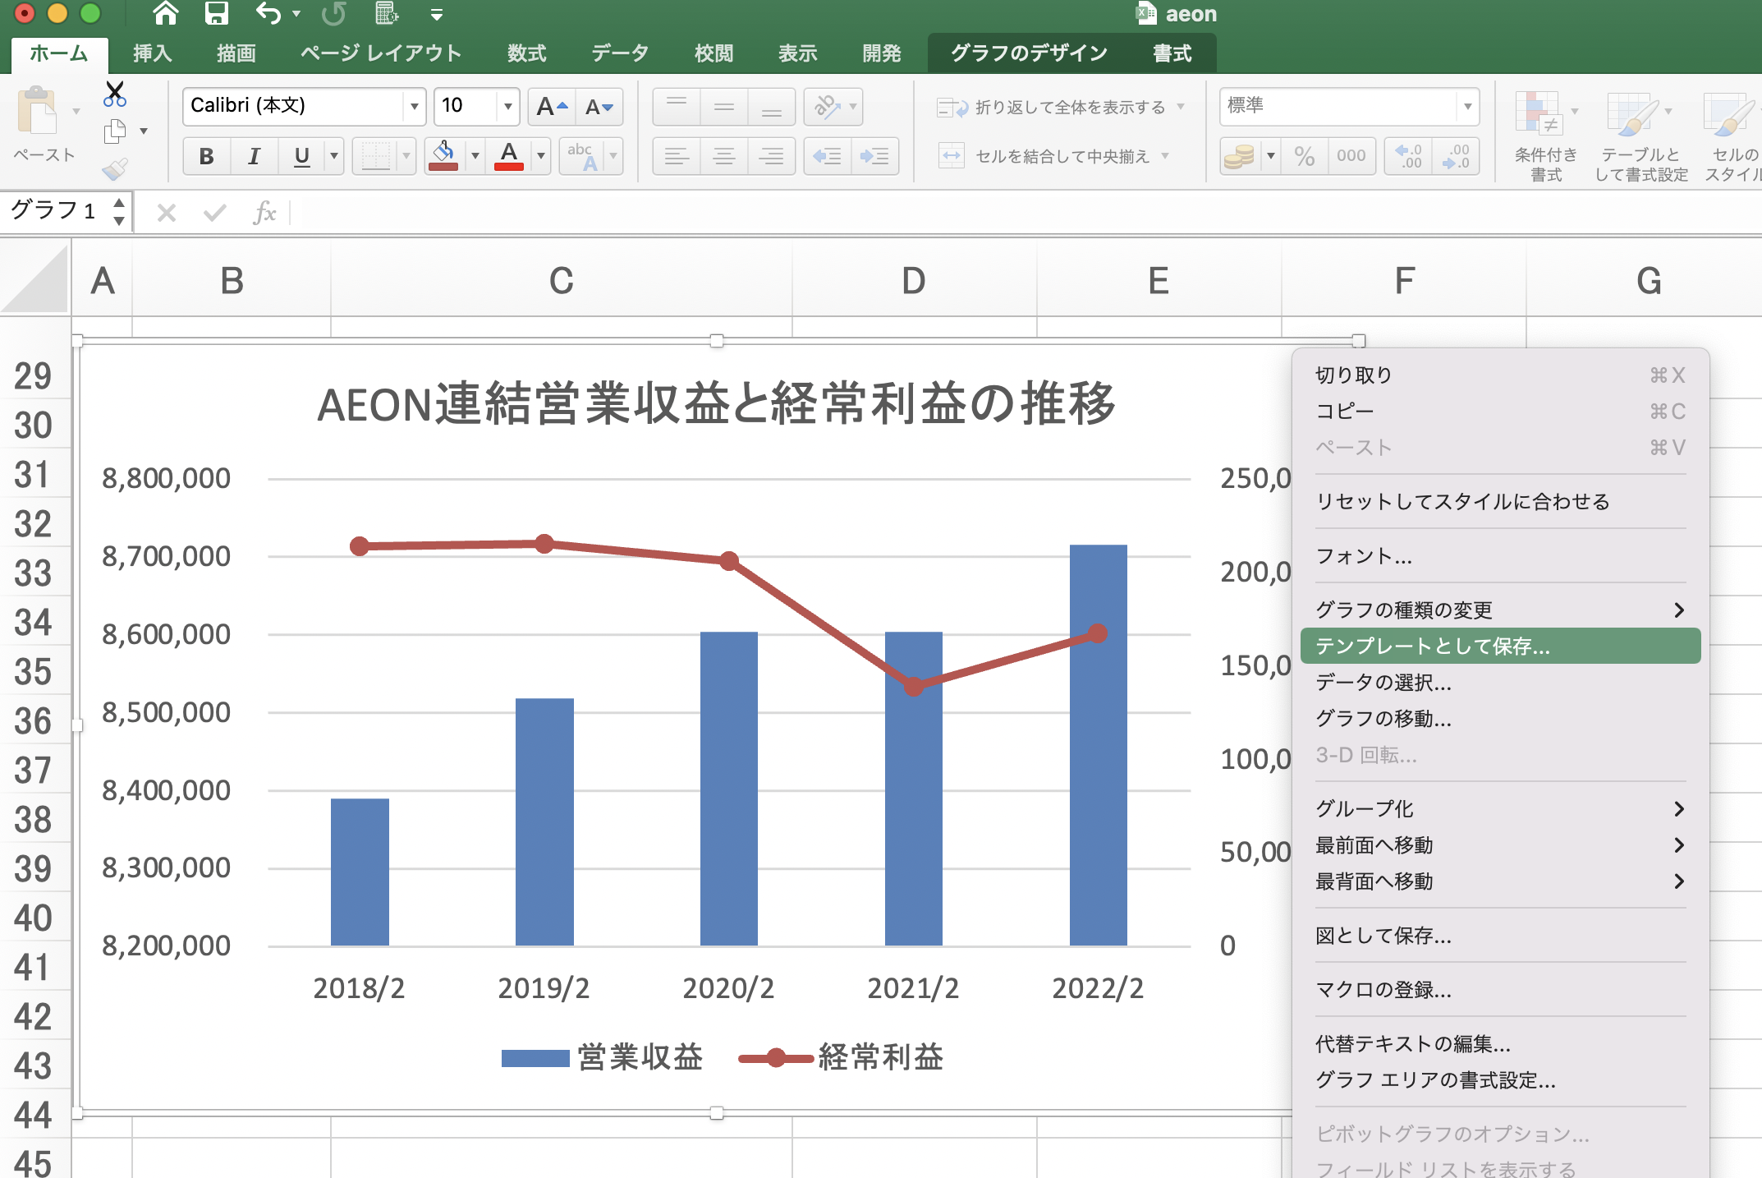The image size is (1762, 1178).
Task: Increase font size with the A-up icon
Action: point(552,107)
